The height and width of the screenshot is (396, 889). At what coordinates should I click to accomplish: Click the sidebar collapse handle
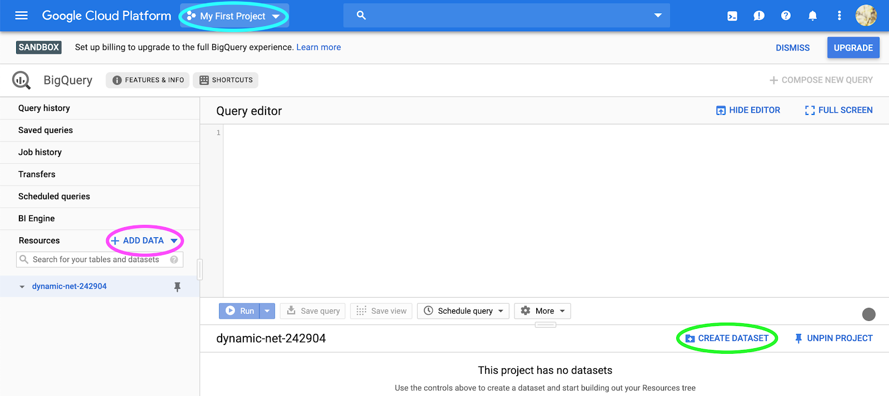click(x=200, y=270)
